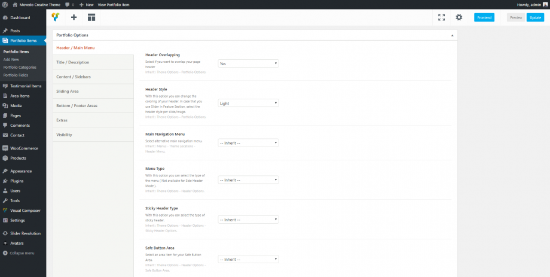Click the Visual Composer logo icon

[56, 17]
